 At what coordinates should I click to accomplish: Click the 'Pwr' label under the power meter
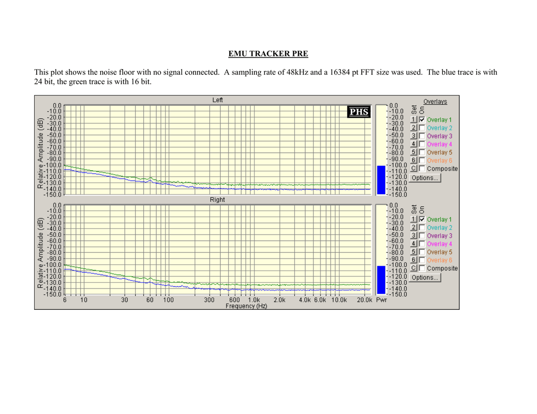click(381, 300)
